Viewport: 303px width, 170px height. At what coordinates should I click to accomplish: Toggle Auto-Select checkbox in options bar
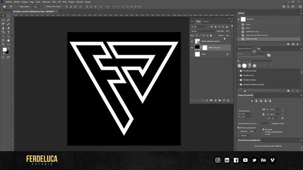(18, 7)
